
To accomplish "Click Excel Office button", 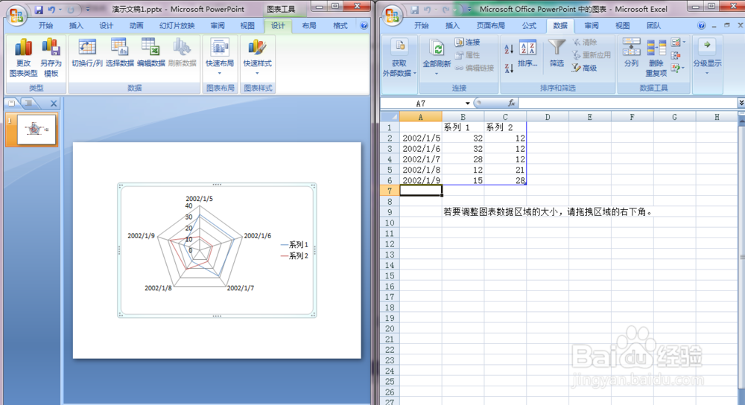I will (392, 15).
